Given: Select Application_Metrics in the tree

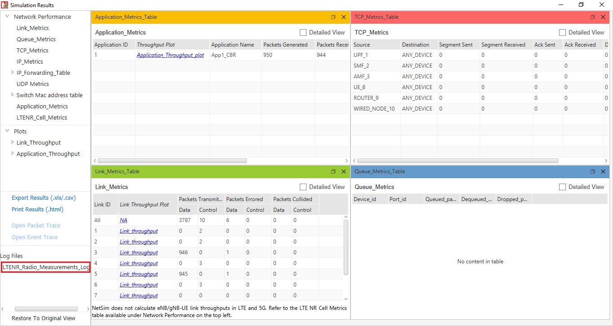Looking at the screenshot, I should click(42, 106).
